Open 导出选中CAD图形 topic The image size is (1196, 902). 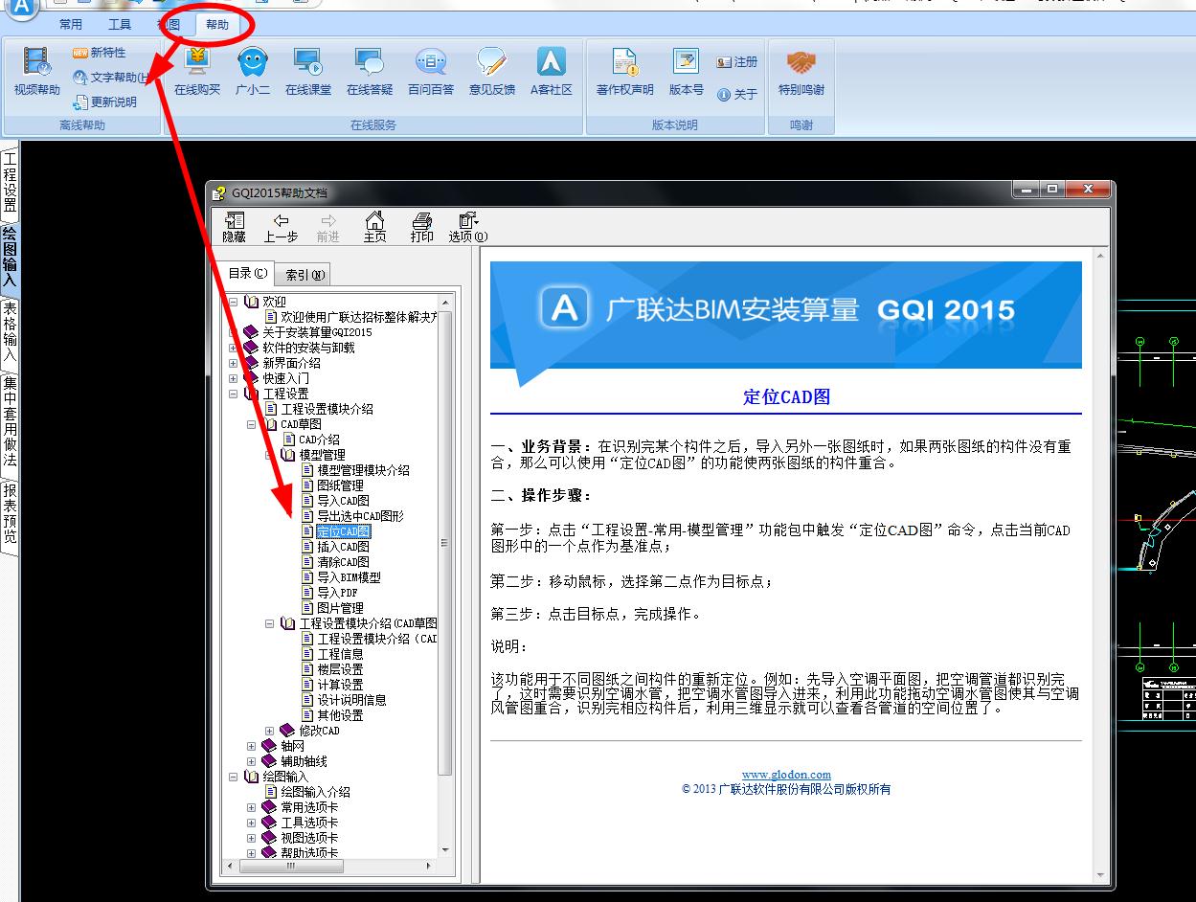pos(360,516)
